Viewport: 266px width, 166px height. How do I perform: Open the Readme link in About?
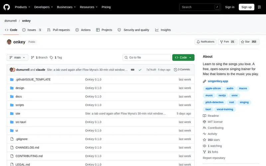[x=211, y=116]
